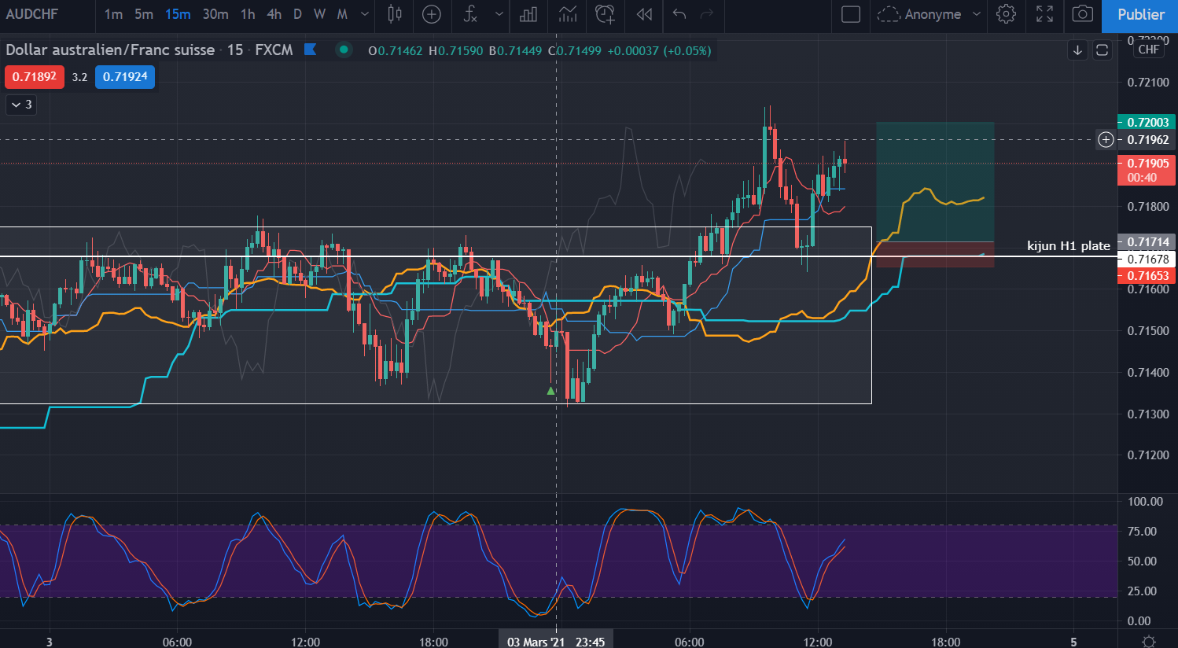This screenshot has width=1178, height=648.
Task: Click the AUDCHF symbol search field
Action: (32, 14)
